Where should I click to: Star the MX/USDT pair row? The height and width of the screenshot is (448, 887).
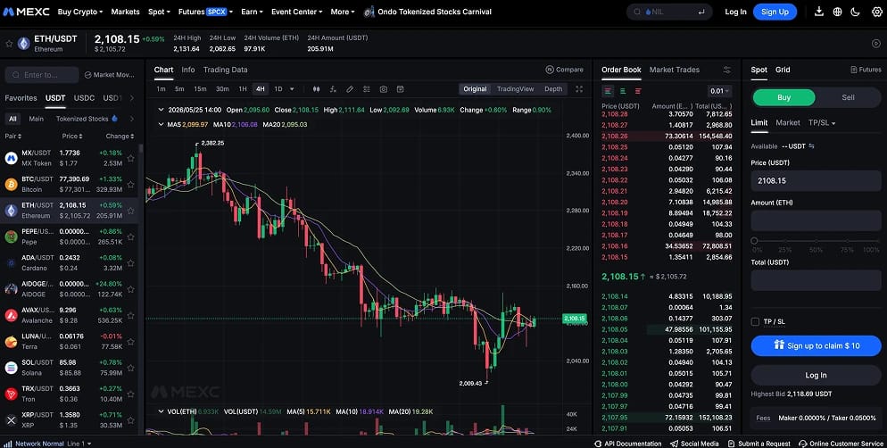(x=130, y=158)
